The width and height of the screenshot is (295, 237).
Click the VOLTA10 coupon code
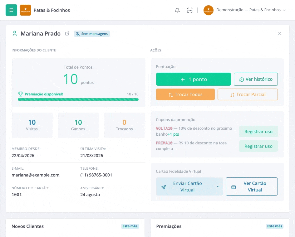pyautogui.click(x=164, y=128)
